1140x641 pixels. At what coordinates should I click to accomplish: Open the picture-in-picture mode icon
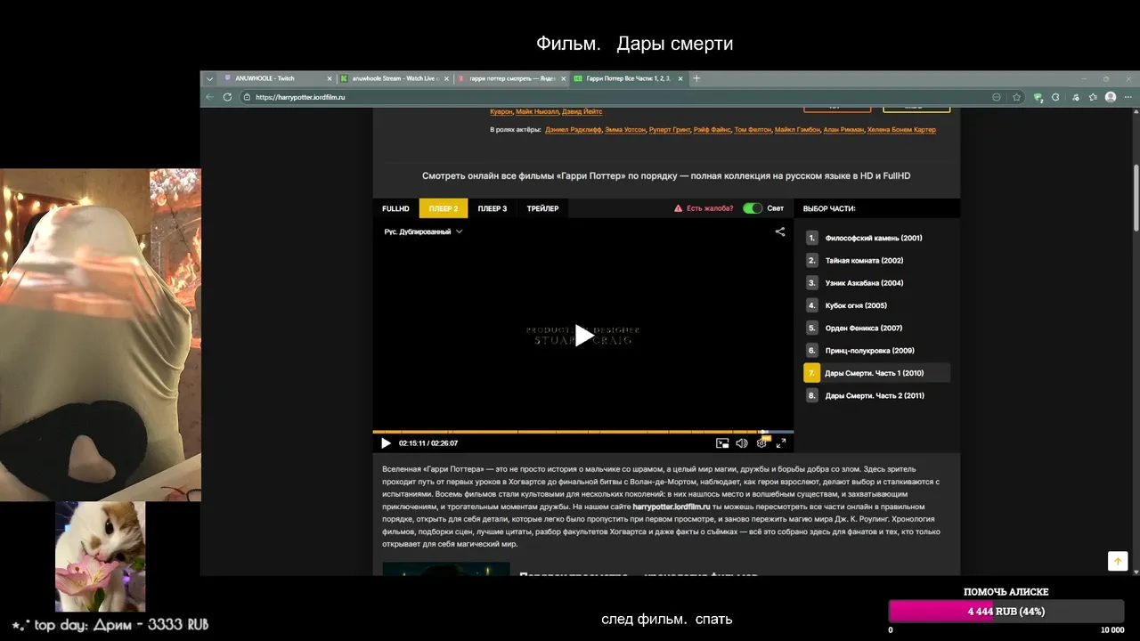[x=722, y=443]
